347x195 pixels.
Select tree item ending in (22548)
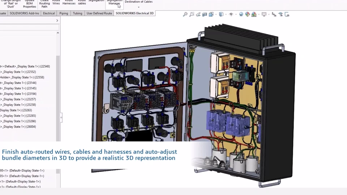click(x=25, y=66)
